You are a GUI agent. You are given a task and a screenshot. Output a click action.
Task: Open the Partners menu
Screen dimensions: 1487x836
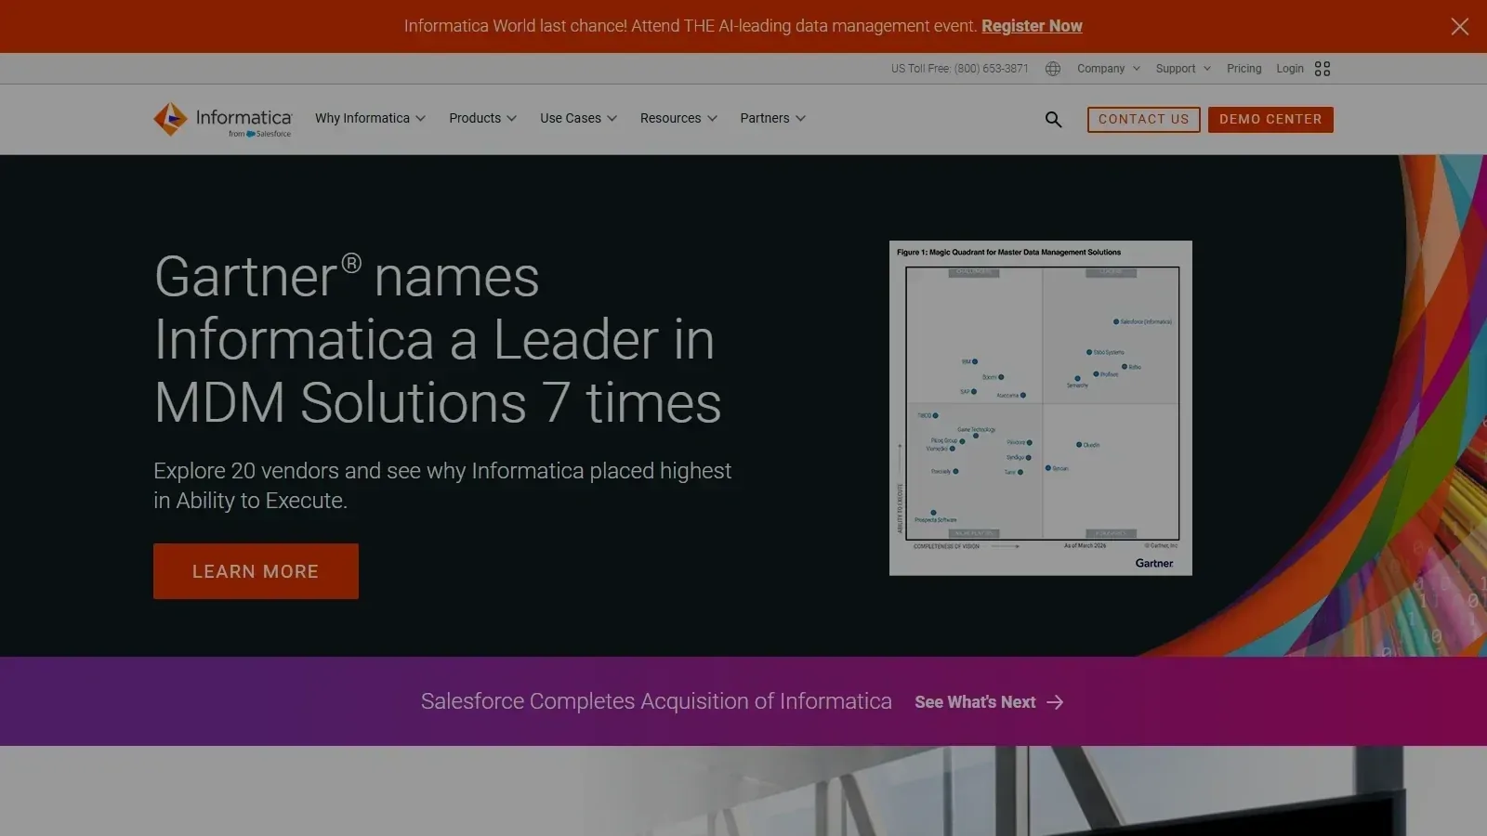[x=772, y=118]
